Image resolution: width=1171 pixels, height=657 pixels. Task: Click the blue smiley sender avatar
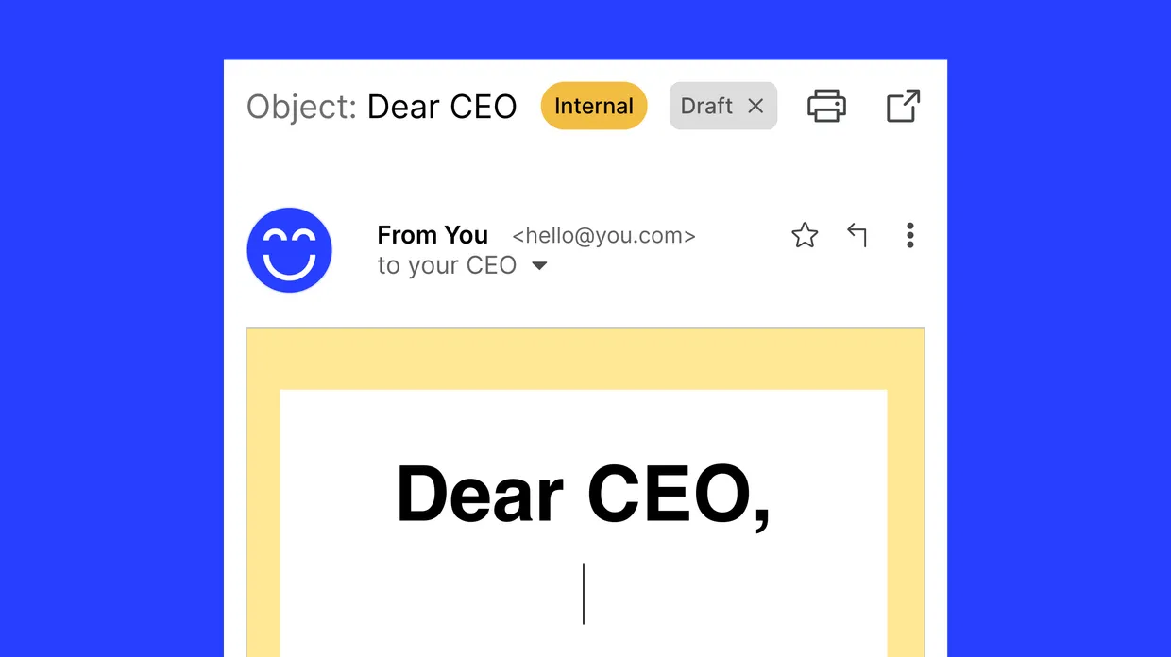(289, 250)
